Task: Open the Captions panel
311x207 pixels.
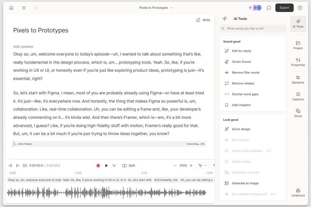Action: 298,97
